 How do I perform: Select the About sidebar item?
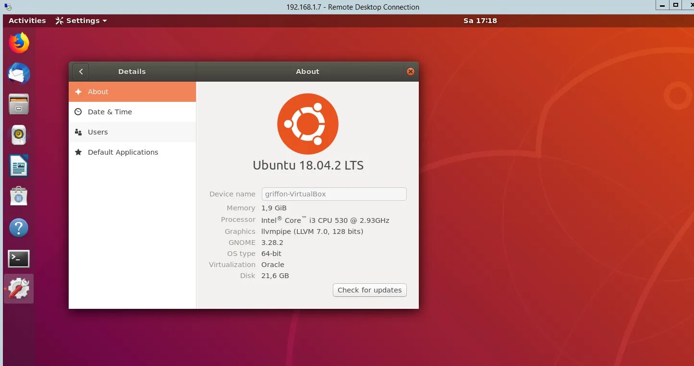[x=132, y=92]
